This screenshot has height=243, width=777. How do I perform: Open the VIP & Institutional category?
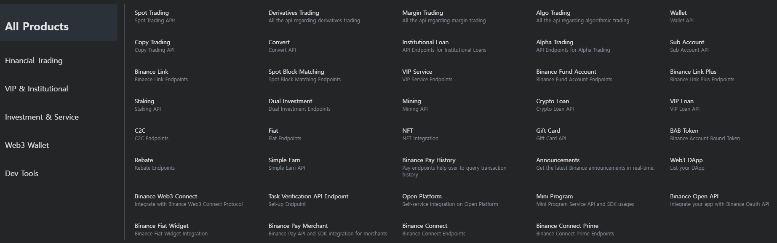click(37, 89)
